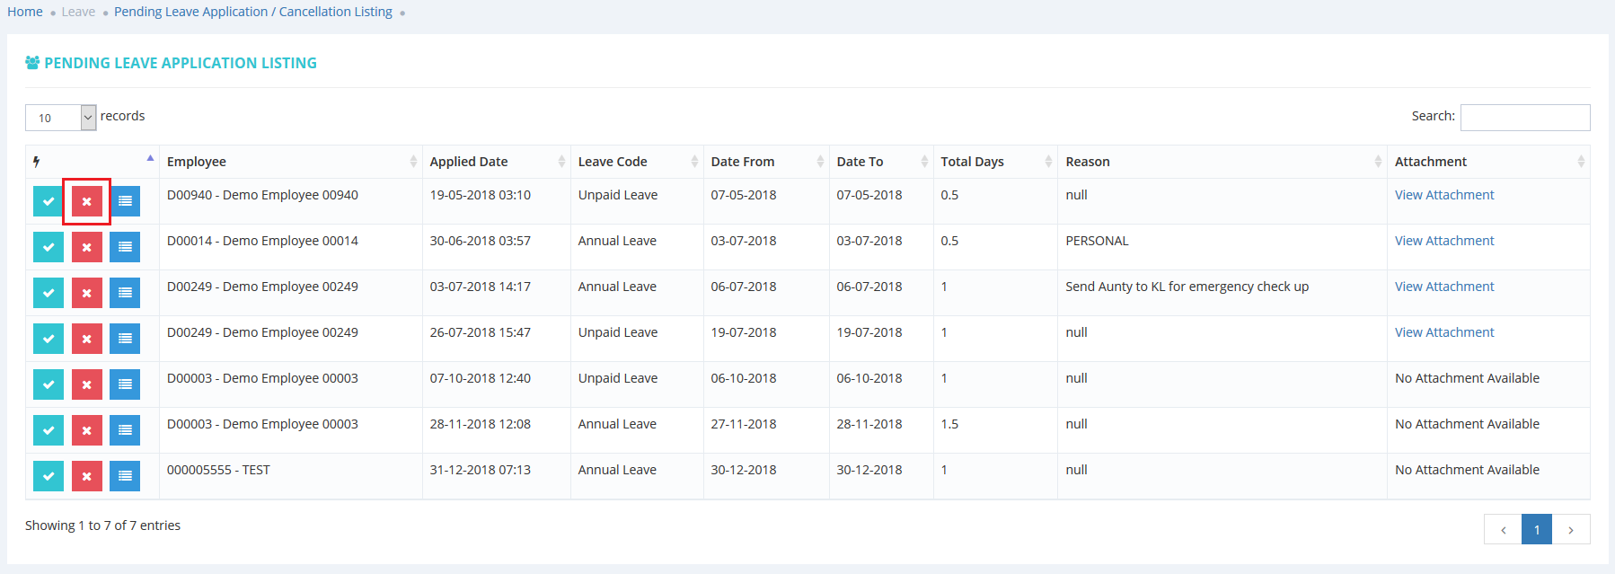1615x574 pixels.
Task: Open Pending Leave Application breadcrumb link
Action: (x=252, y=12)
